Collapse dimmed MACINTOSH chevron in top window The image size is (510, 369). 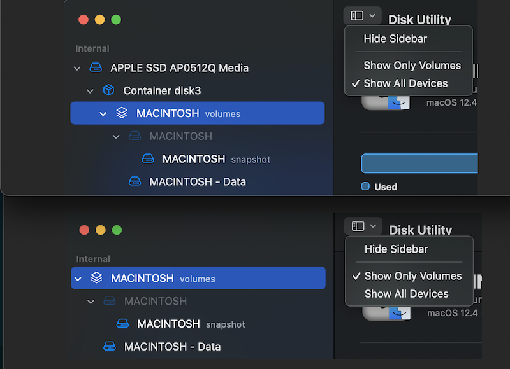(116, 137)
